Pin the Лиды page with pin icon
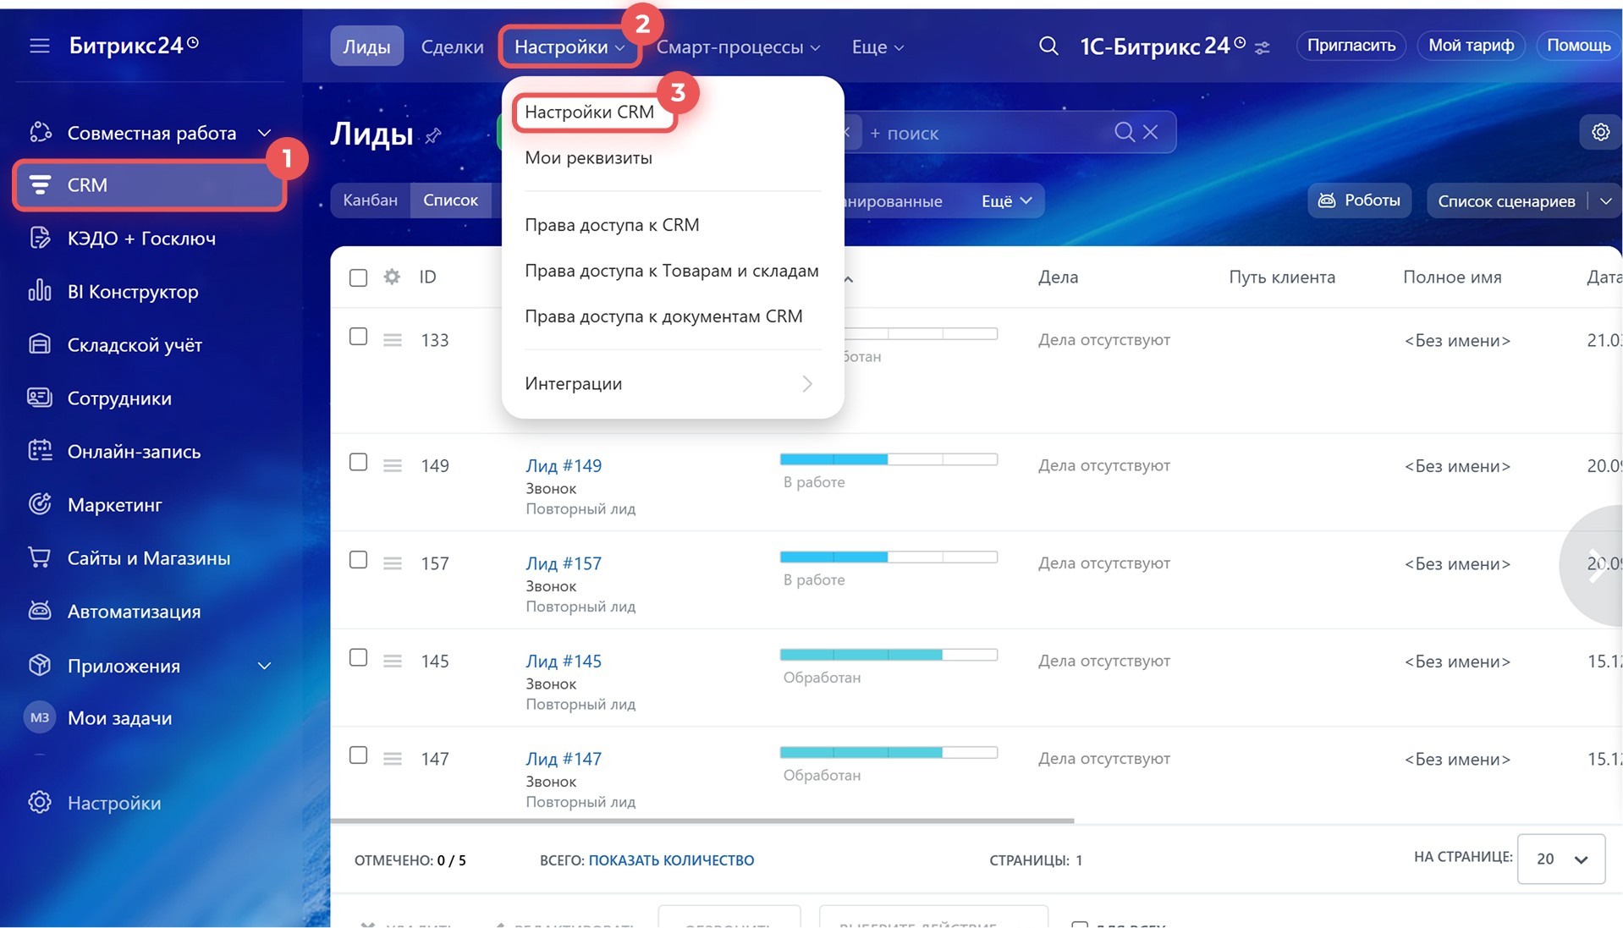1623x928 pixels. point(433,135)
